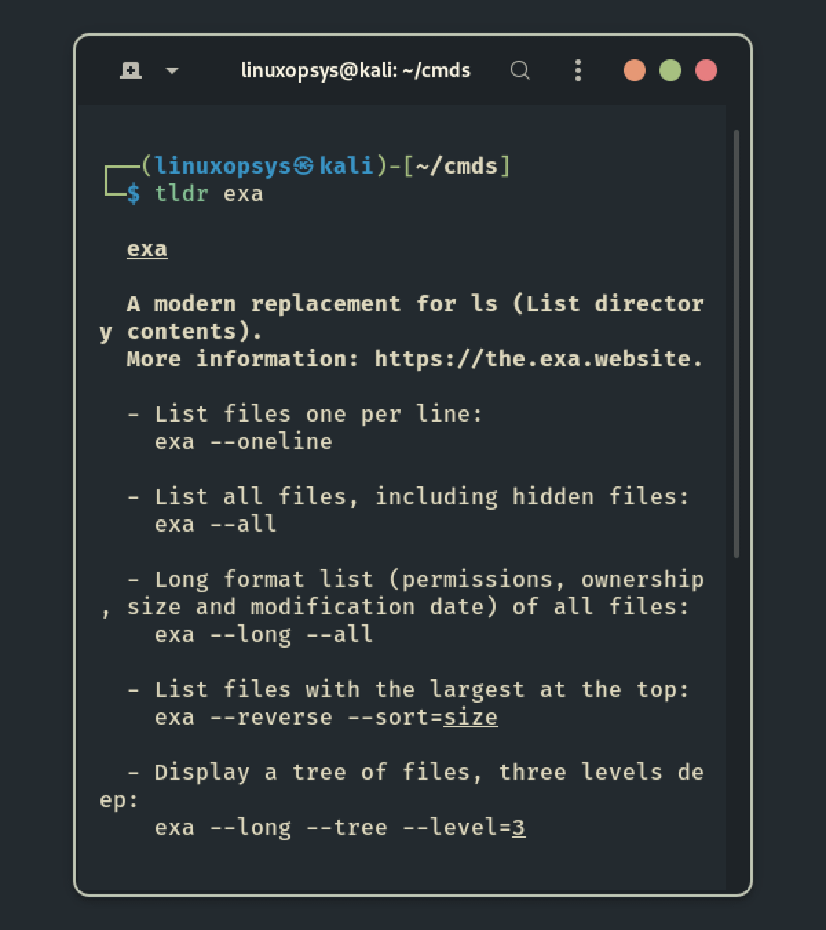This screenshot has height=930, width=826.
Task: Click the typed tldr command word
Action: click(181, 194)
